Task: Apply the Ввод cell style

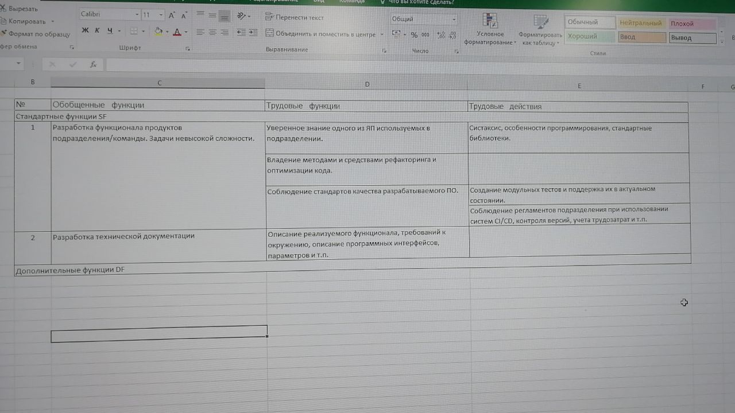Action: pos(642,37)
